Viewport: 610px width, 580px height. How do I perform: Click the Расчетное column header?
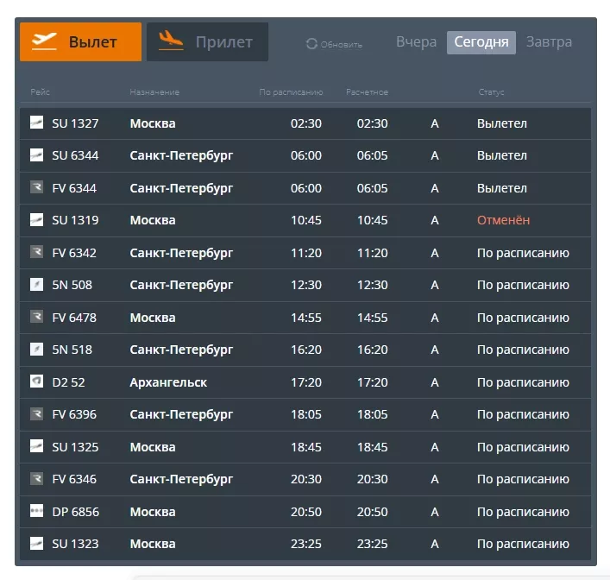click(x=367, y=92)
